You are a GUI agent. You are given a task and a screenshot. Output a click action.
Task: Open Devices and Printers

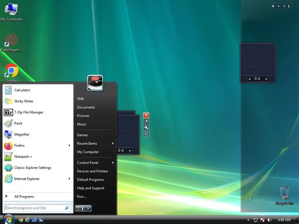coord(95,171)
